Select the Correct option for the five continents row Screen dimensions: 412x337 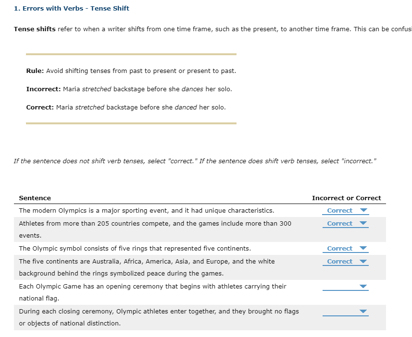click(x=340, y=261)
